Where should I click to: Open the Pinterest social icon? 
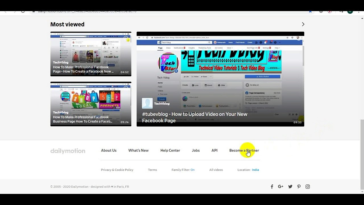coord(299,187)
